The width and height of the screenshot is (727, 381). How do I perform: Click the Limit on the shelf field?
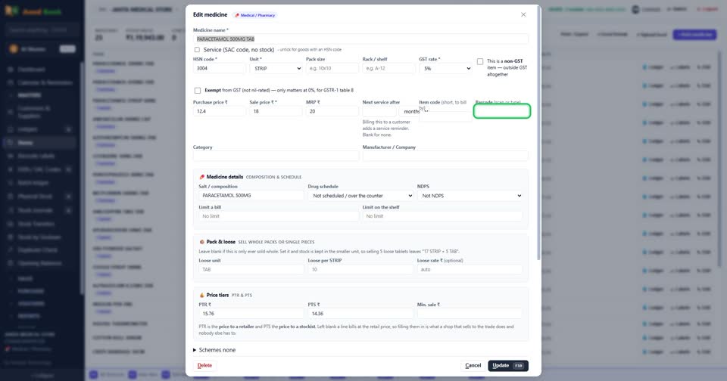[442, 216]
